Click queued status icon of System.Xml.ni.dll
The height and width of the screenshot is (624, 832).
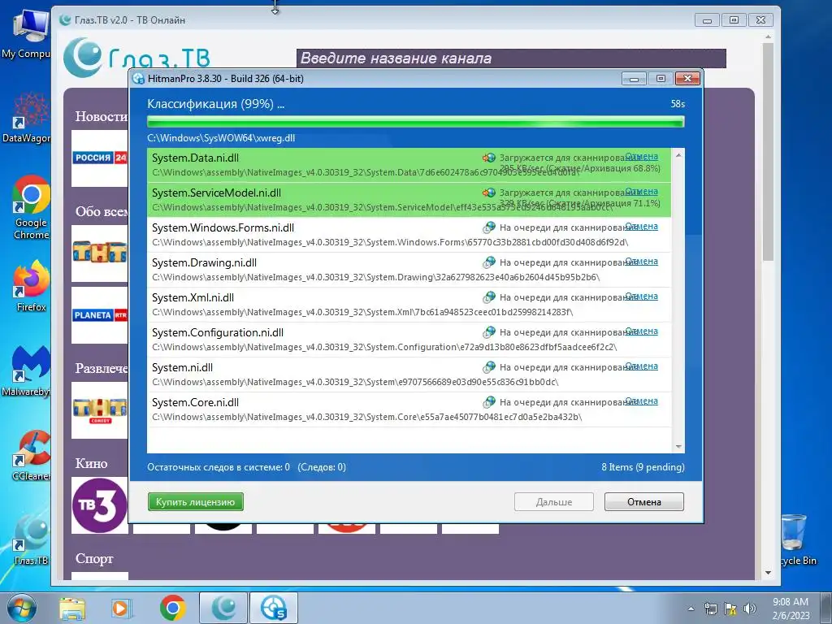click(x=488, y=297)
